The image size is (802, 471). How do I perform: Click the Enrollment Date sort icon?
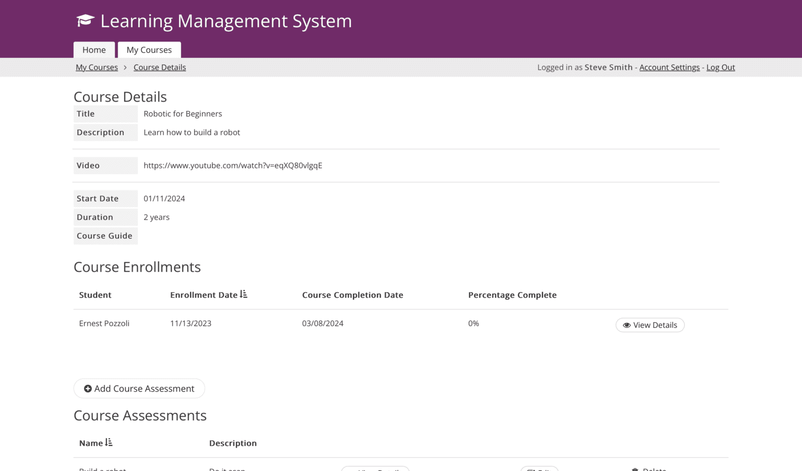pyautogui.click(x=243, y=295)
